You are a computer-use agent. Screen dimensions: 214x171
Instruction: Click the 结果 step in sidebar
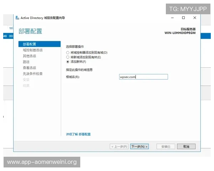[26, 85]
